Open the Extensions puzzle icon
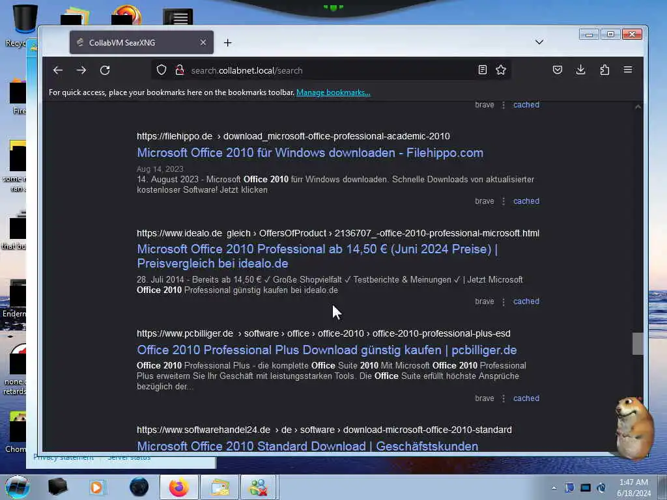Viewport: 667px width, 500px height. point(604,70)
